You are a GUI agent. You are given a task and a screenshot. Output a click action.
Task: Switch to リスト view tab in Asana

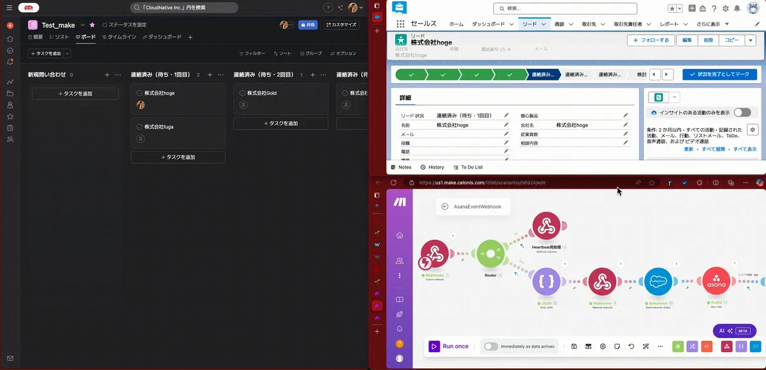58,37
